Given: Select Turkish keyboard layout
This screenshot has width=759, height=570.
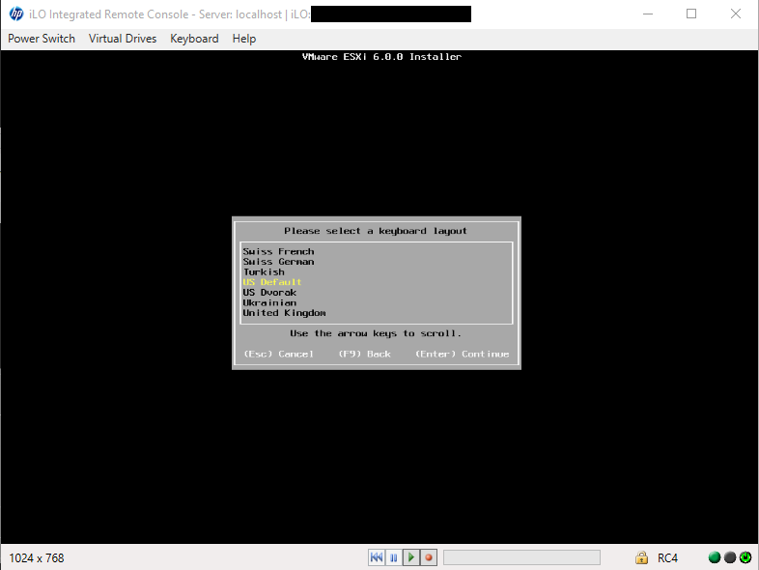Looking at the screenshot, I should (x=264, y=271).
